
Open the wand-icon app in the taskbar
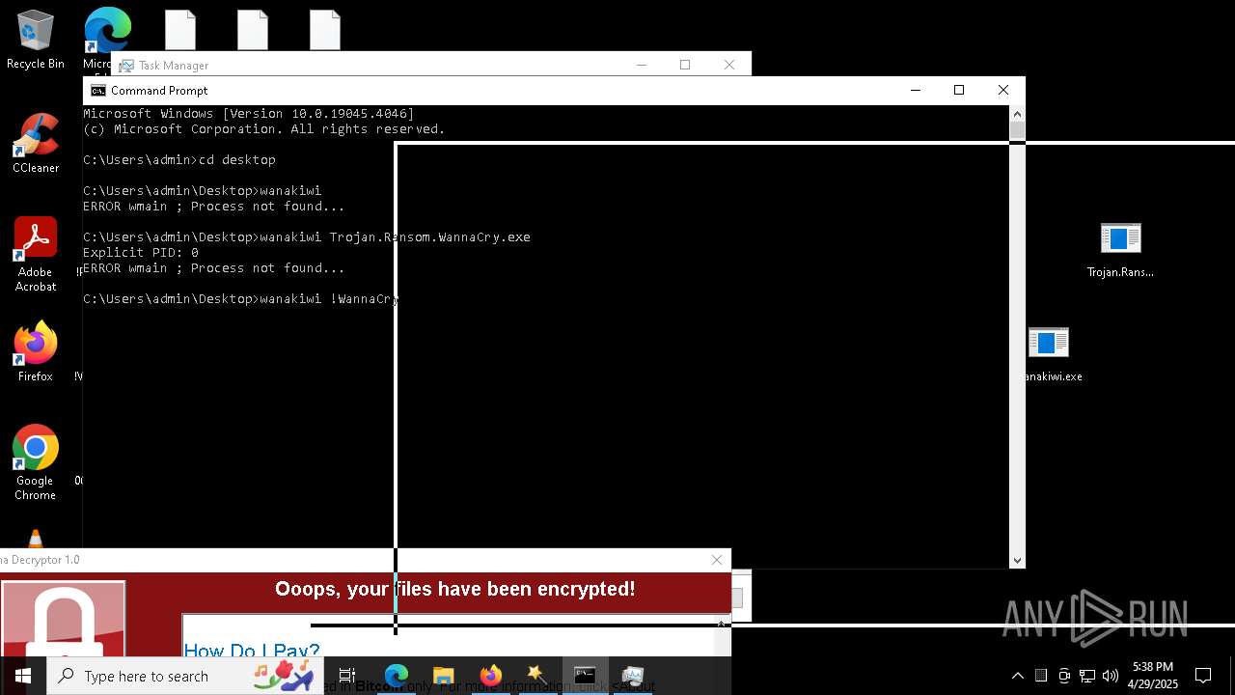(x=537, y=676)
